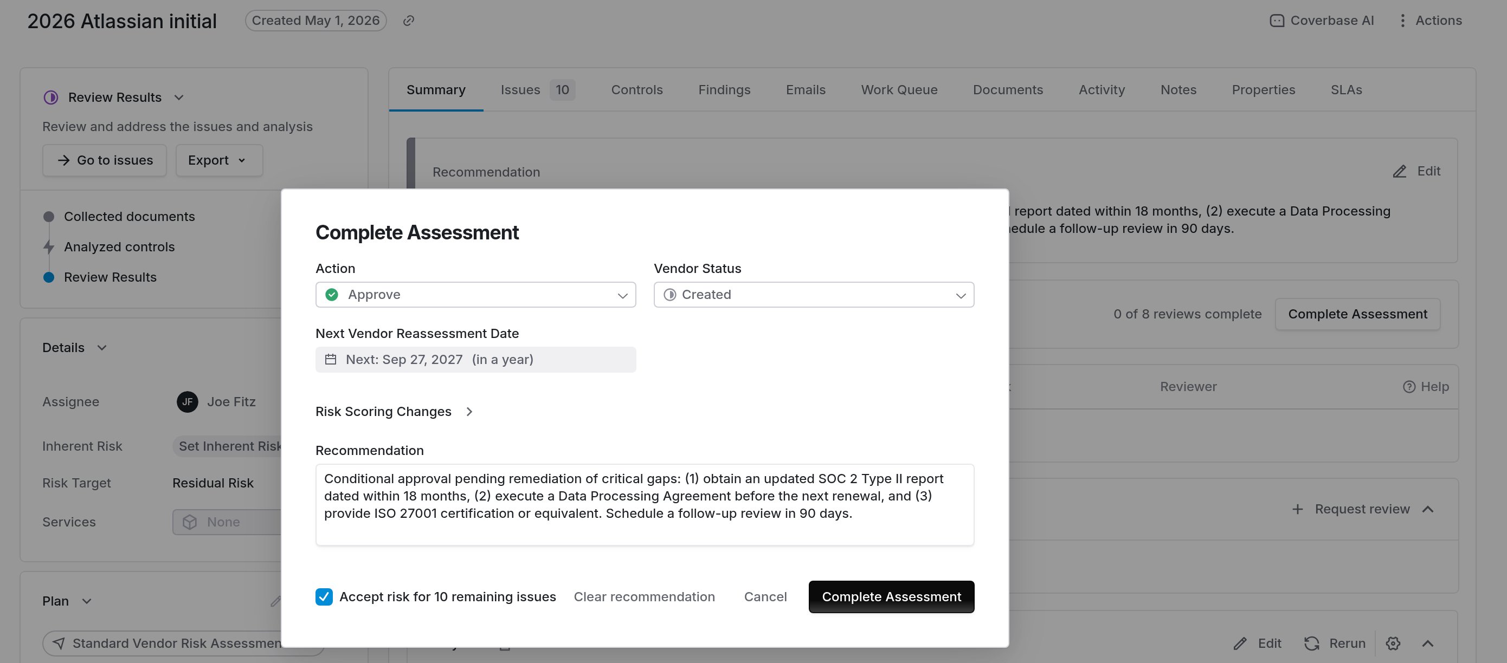Collapse the bottom panel chevron next to gear
Viewport: 1507px width, 663px height.
tap(1427, 643)
